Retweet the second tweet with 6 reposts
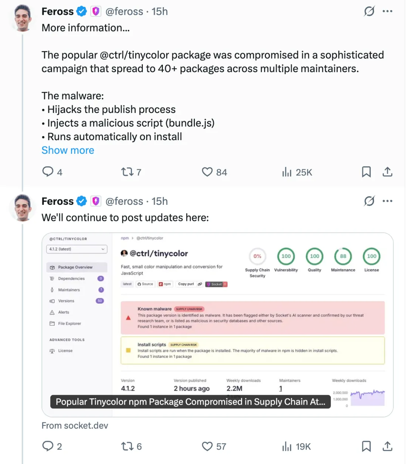Viewport: 408px width, 464px height. click(127, 446)
